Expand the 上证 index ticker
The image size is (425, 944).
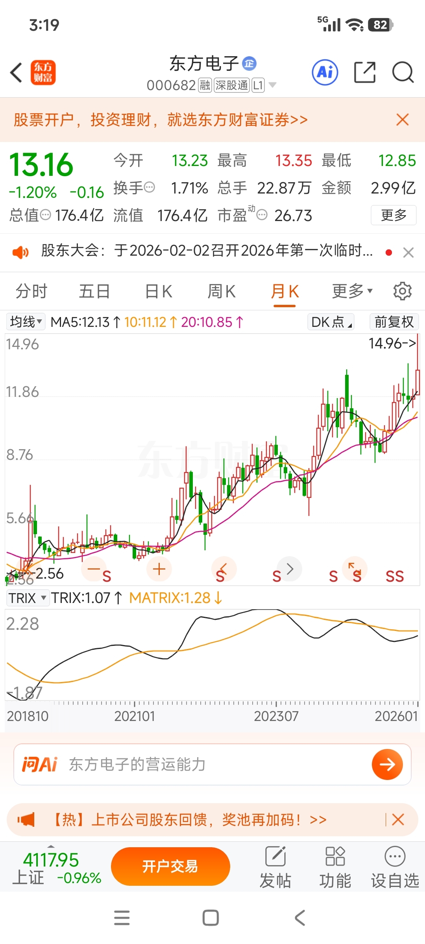pos(56,868)
